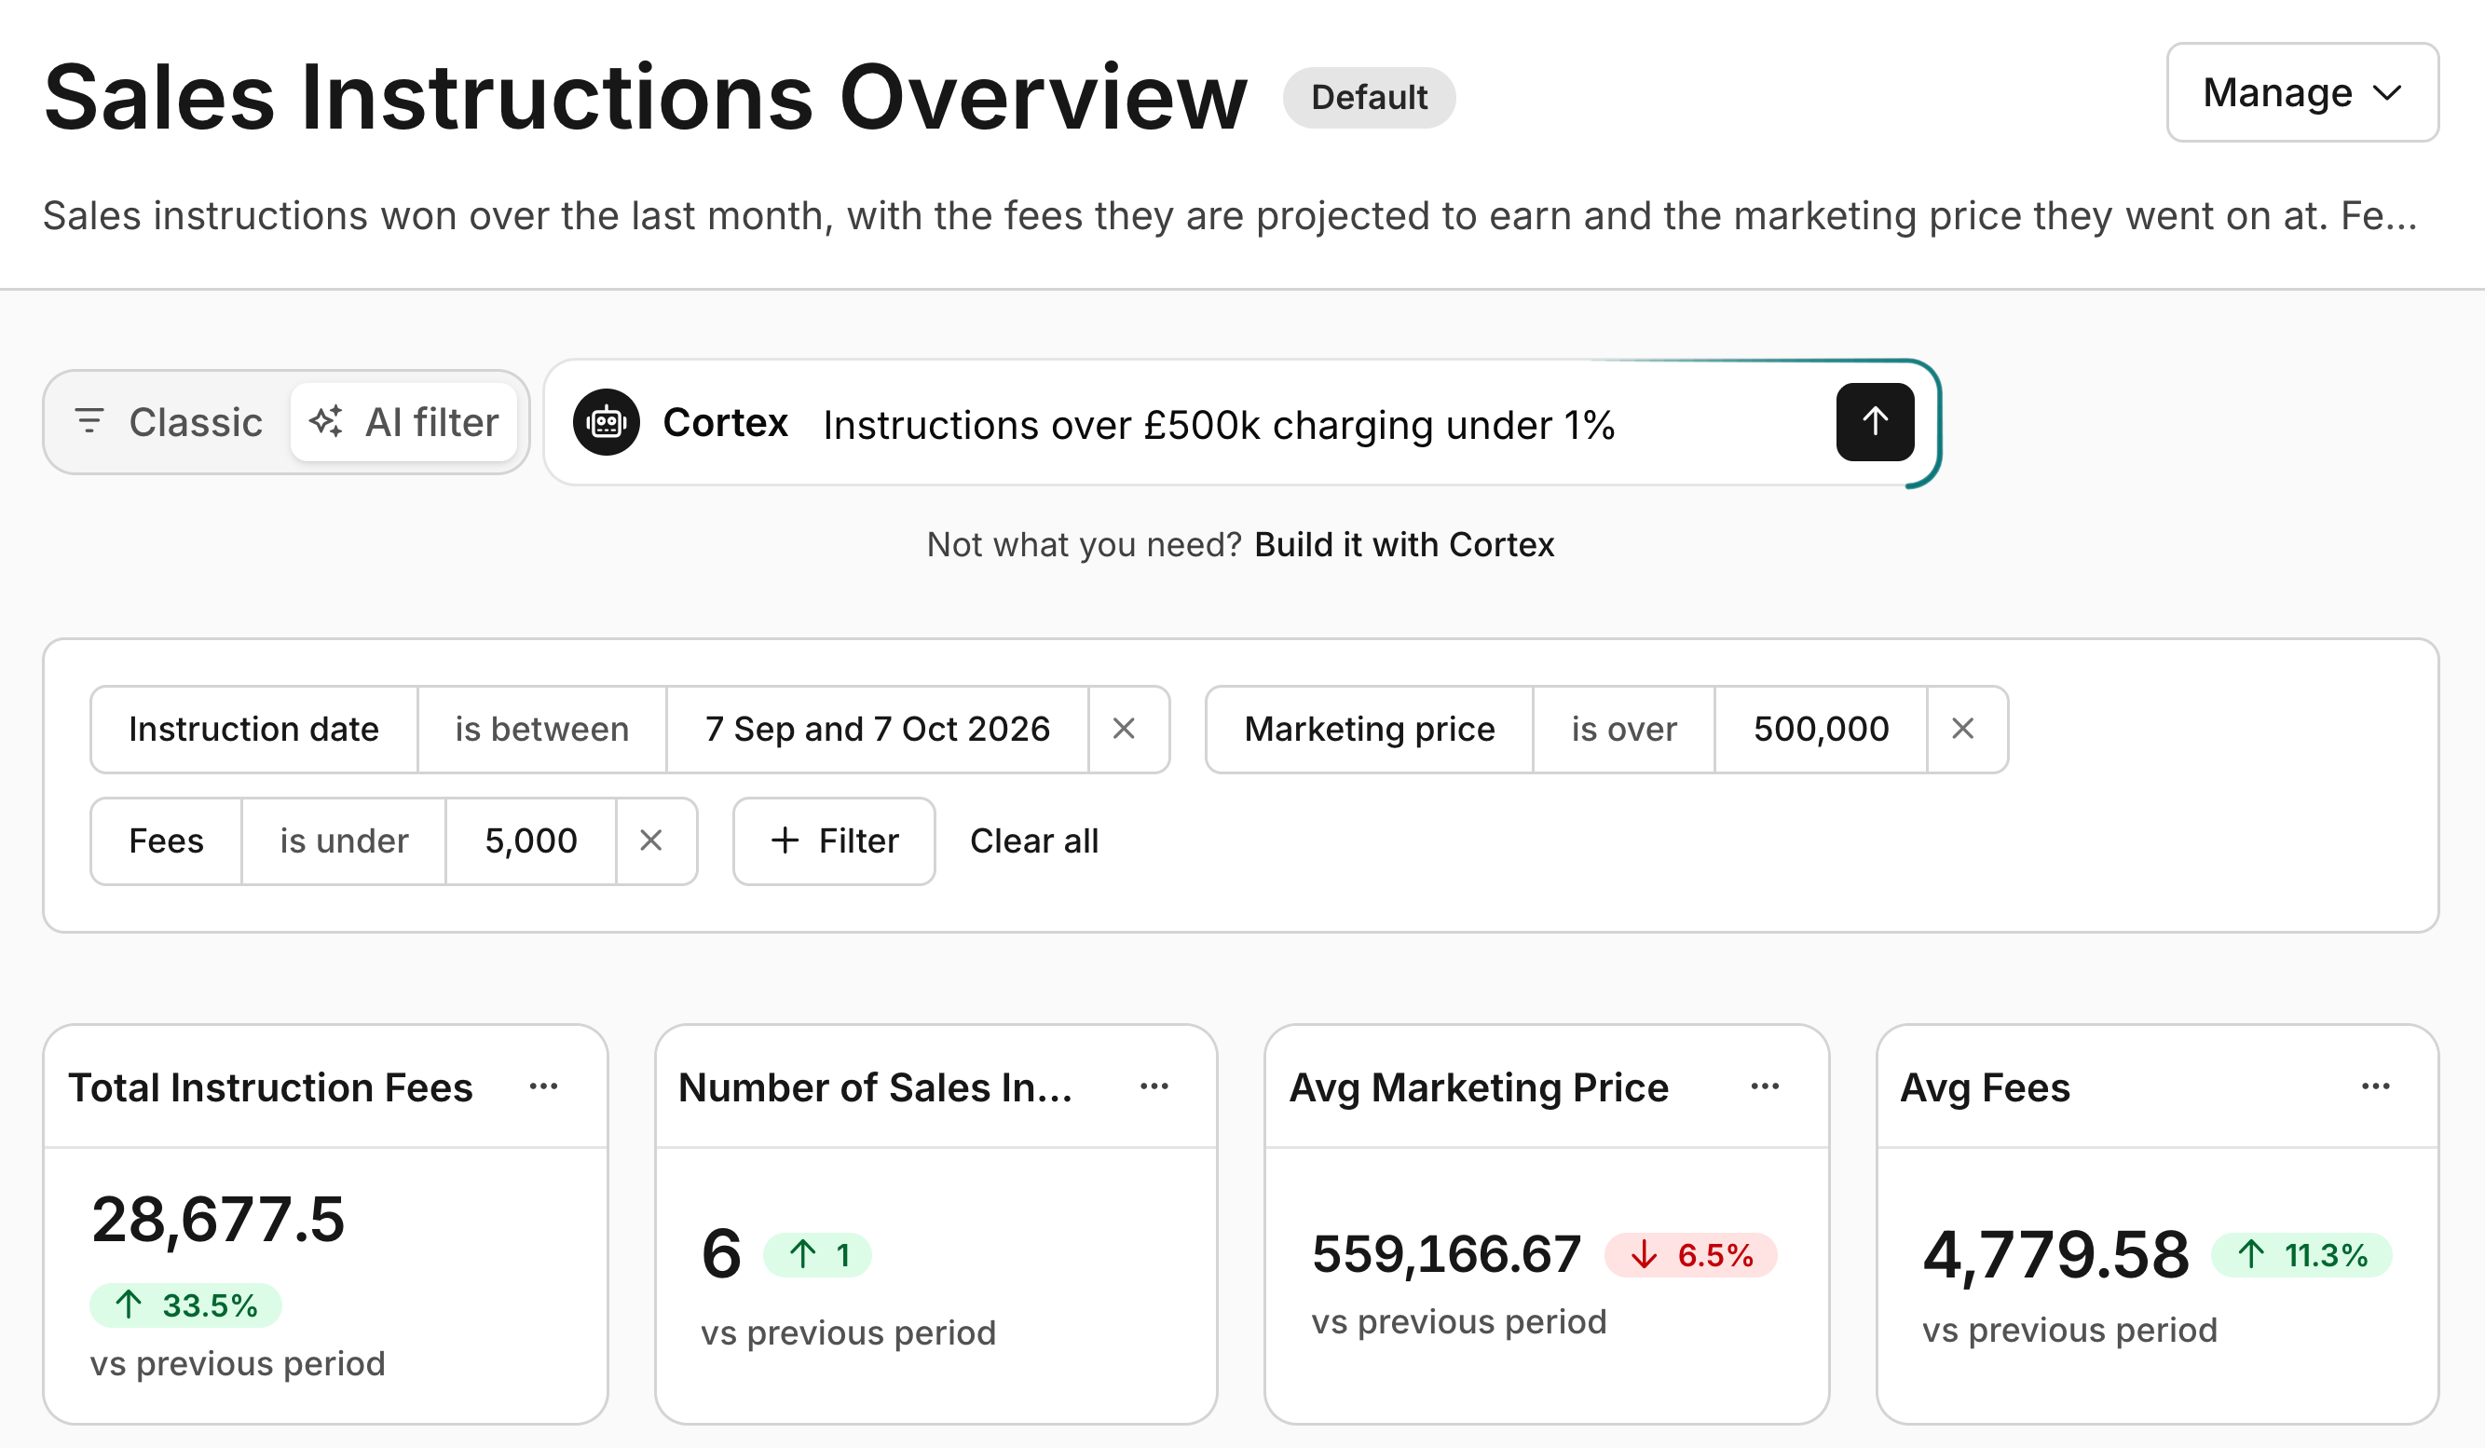The width and height of the screenshot is (2485, 1448).
Task: Click the 6.5% decrease badge
Action: 1691,1255
